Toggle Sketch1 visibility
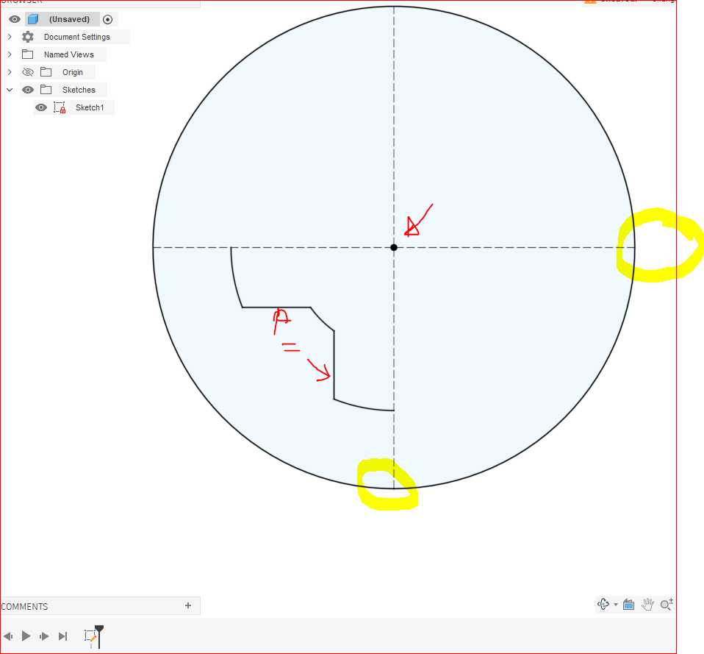 (41, 107)
